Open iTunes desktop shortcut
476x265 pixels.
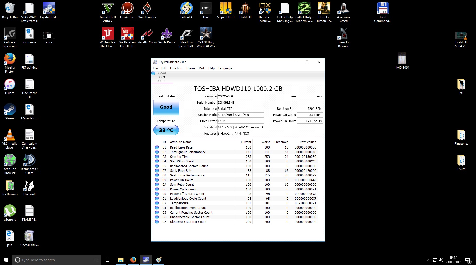[10, 87]
